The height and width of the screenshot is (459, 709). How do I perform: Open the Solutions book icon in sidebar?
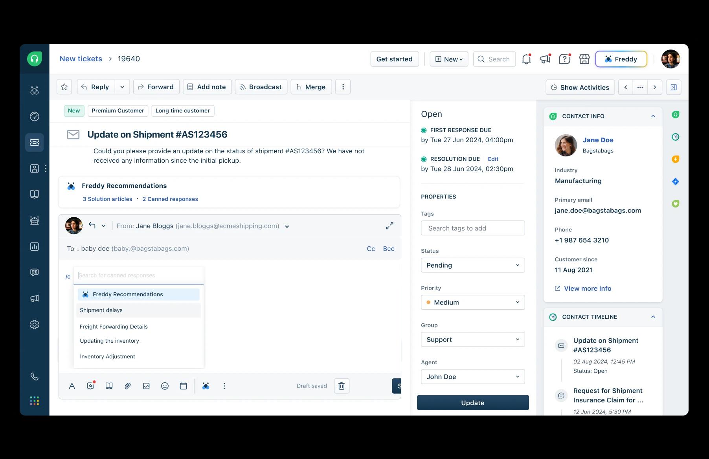[35, 194]
